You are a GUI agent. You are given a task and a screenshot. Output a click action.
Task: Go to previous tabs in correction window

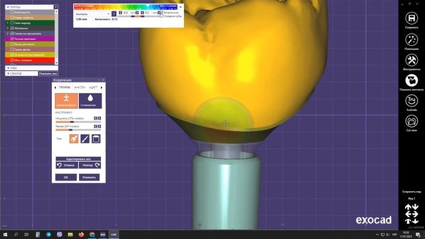coord(55,87)
